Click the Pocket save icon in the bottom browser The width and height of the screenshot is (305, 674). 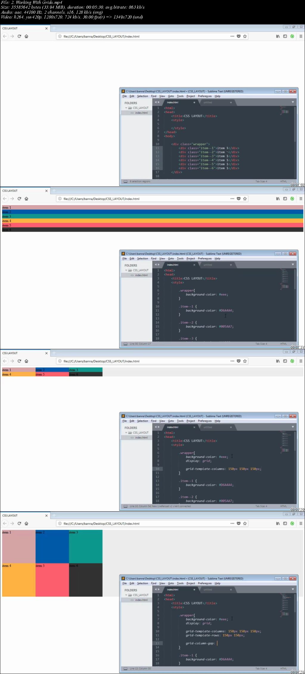(239, 524)
